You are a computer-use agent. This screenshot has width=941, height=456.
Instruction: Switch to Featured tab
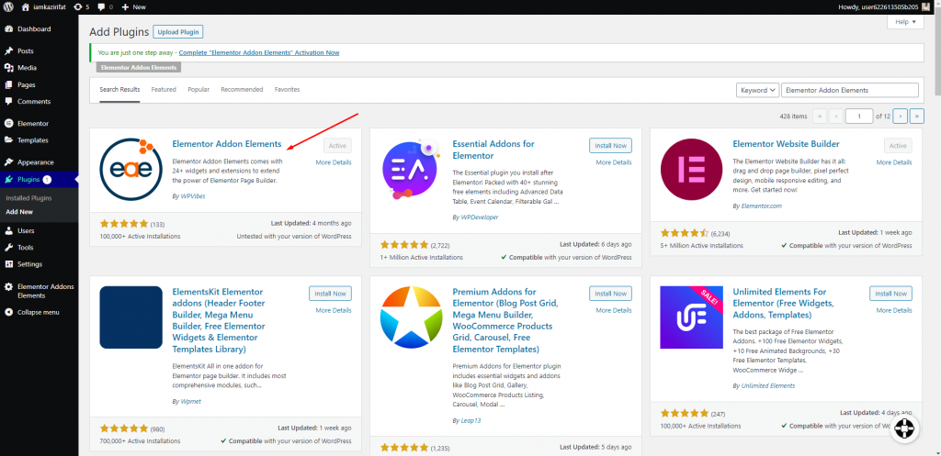click(x=164, y=89)
